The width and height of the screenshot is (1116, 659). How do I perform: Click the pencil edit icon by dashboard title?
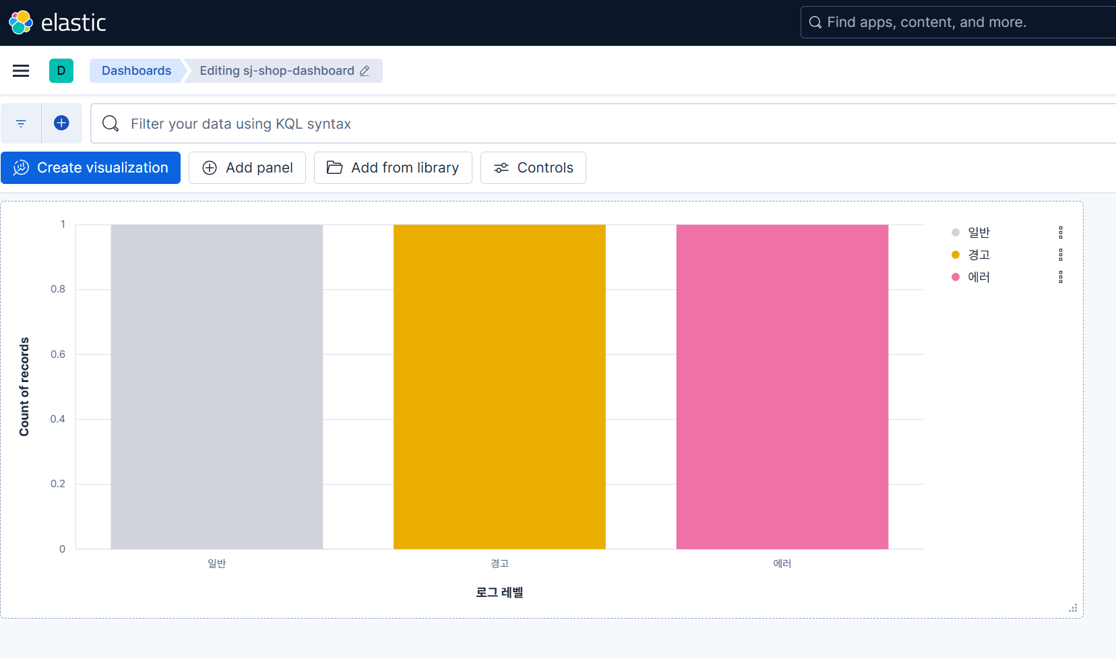pyautogui.click(x=365, y=71)
